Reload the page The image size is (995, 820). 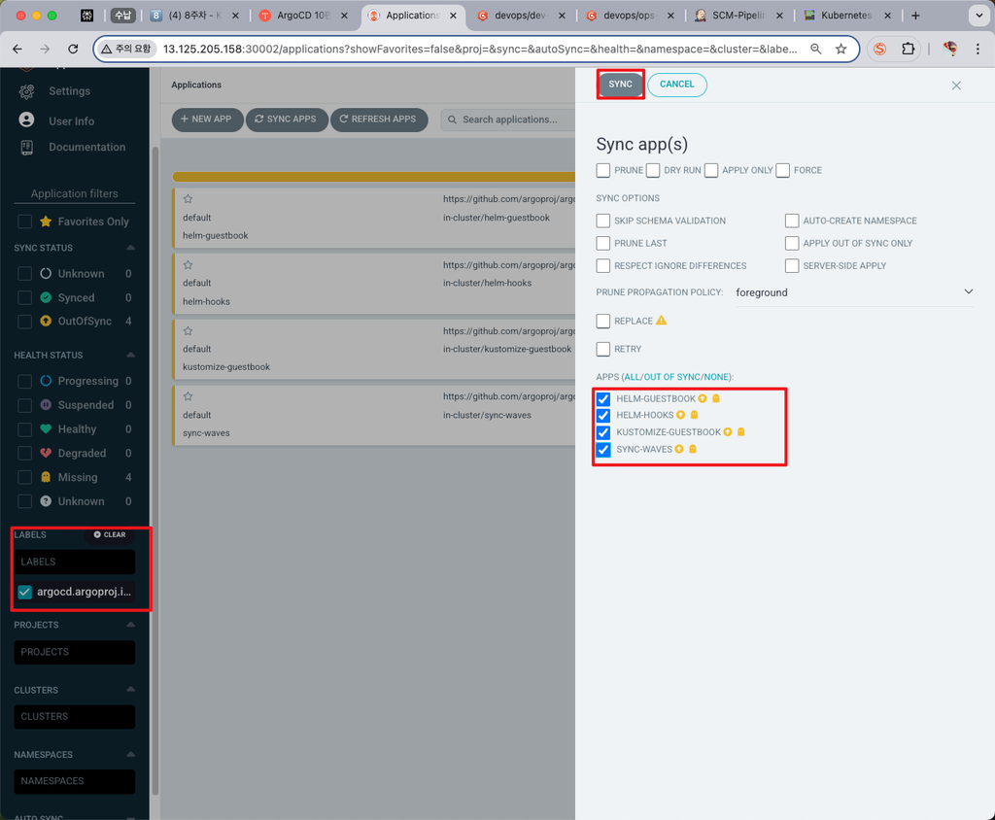tap(73, 49)
